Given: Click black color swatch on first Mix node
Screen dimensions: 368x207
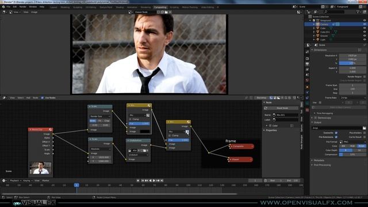Looking at the screenshot, I should tap(144, 132).
